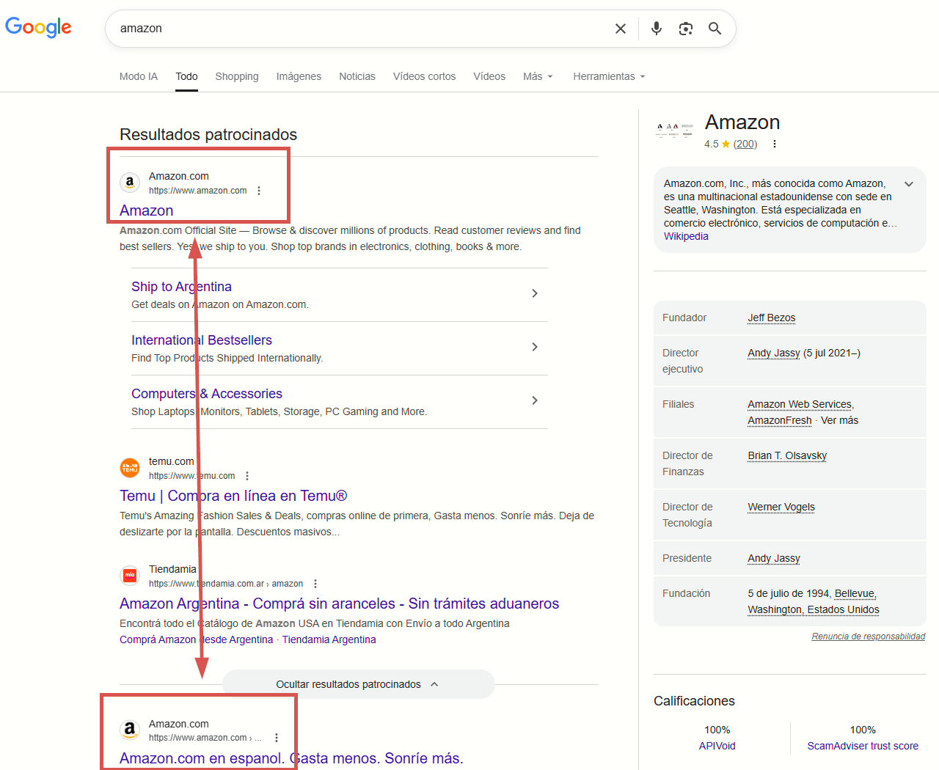Viewport: 939px width, 770px height.
Task: Switch to the Shopping tab
Action: (x=236, y=76)
